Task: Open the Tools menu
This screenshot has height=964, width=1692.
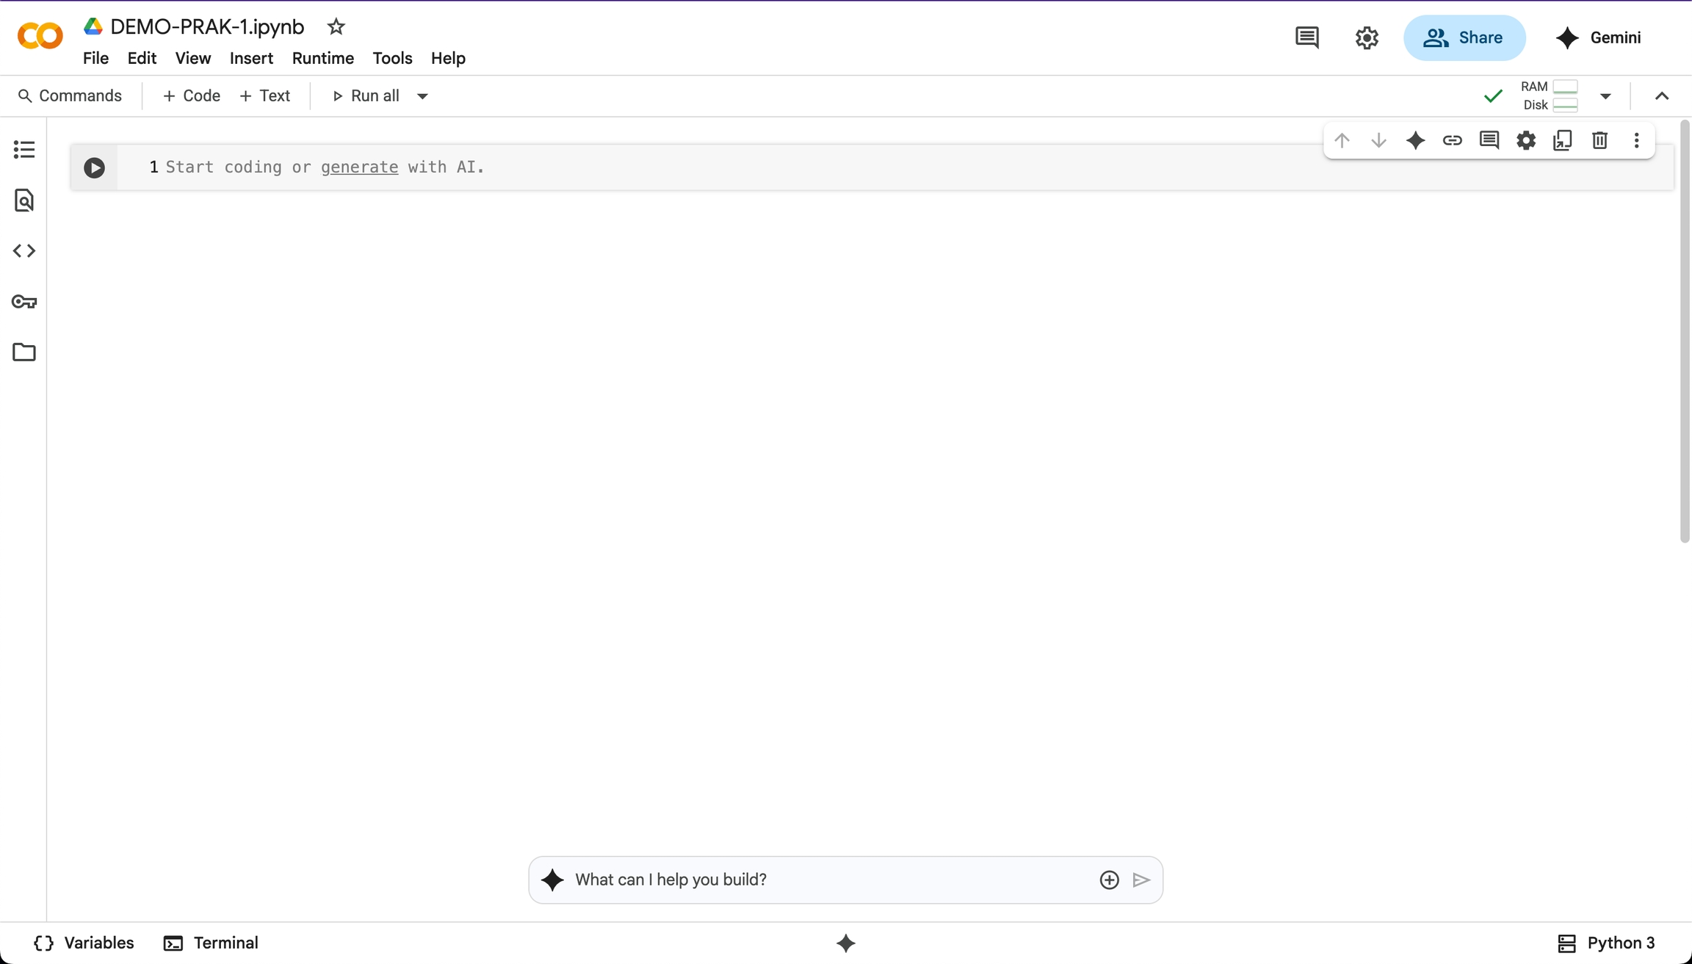Action: point(392,58)
